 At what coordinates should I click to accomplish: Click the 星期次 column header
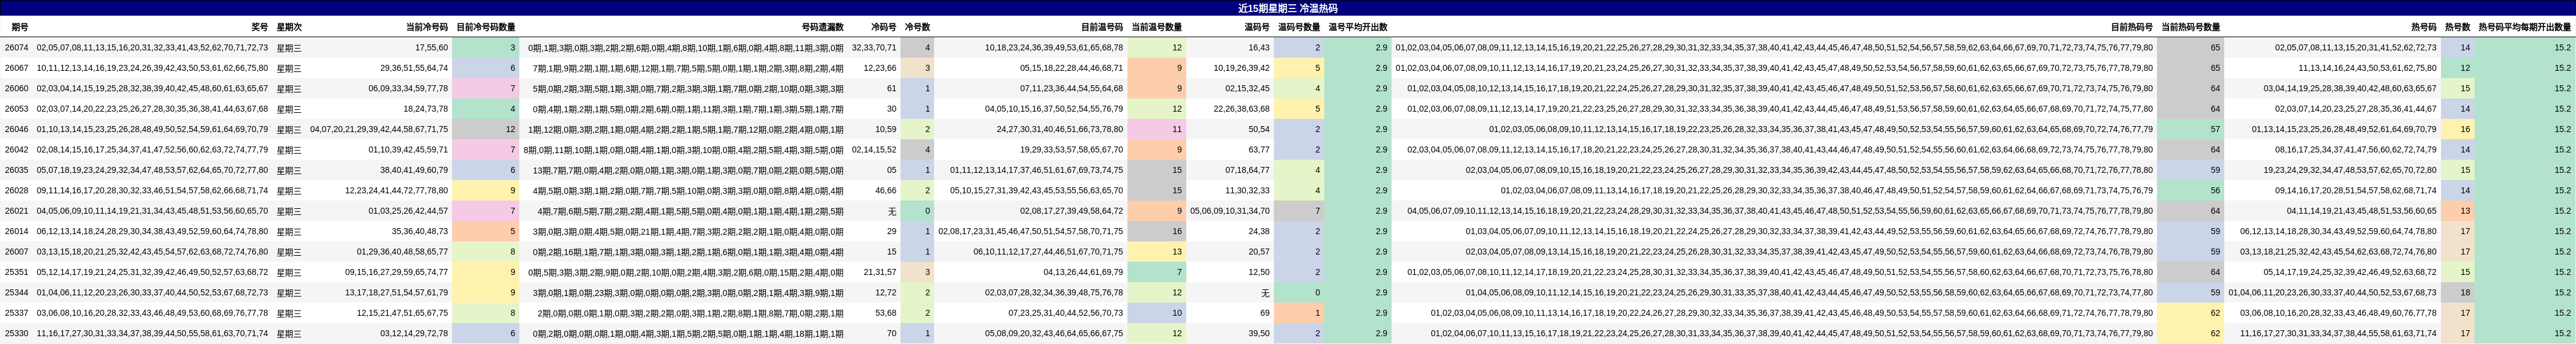click(x=289, y=28)
